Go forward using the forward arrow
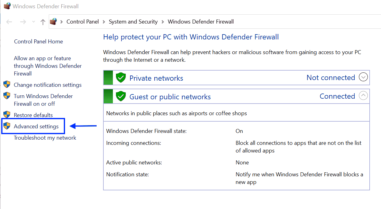Image resolution: width=381 pixels, height=209 pixels. (x=23, y=22)
